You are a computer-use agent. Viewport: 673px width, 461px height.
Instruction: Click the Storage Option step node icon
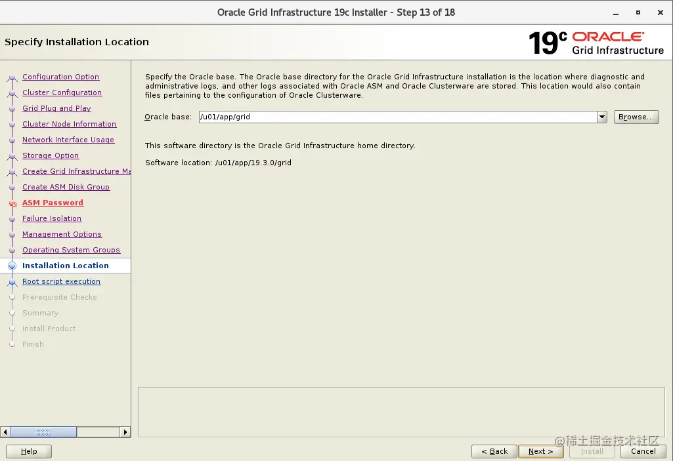coord(12,157)
